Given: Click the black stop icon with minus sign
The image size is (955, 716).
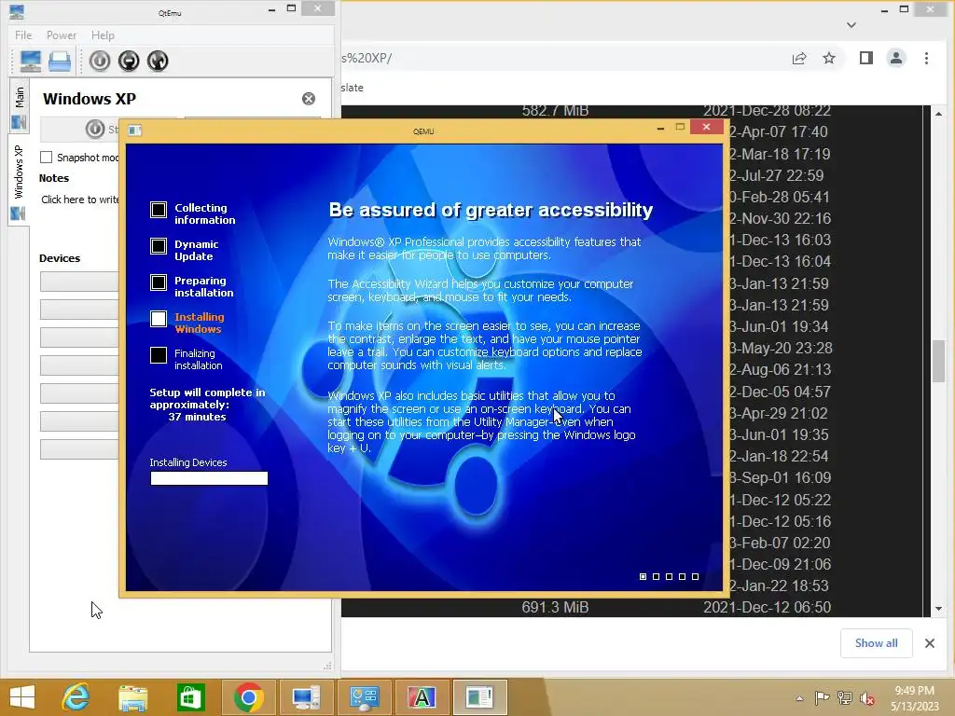Looking at the screenshot, I should tap(129, 61).
